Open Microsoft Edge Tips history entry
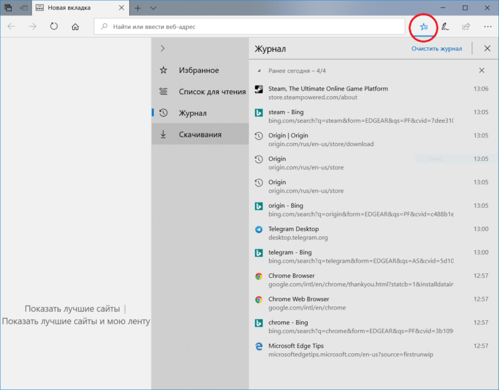Viewport: 499px width, 390px height. coord(373,350)
